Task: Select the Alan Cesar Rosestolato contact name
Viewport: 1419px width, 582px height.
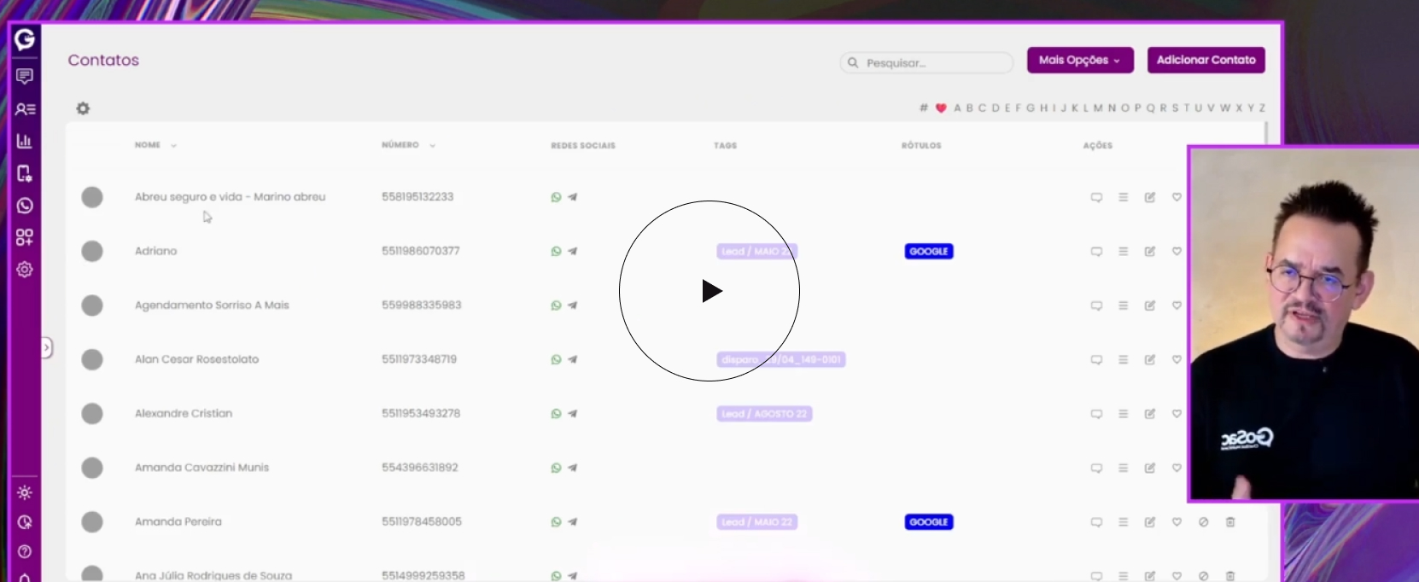Action: [196, 359]
